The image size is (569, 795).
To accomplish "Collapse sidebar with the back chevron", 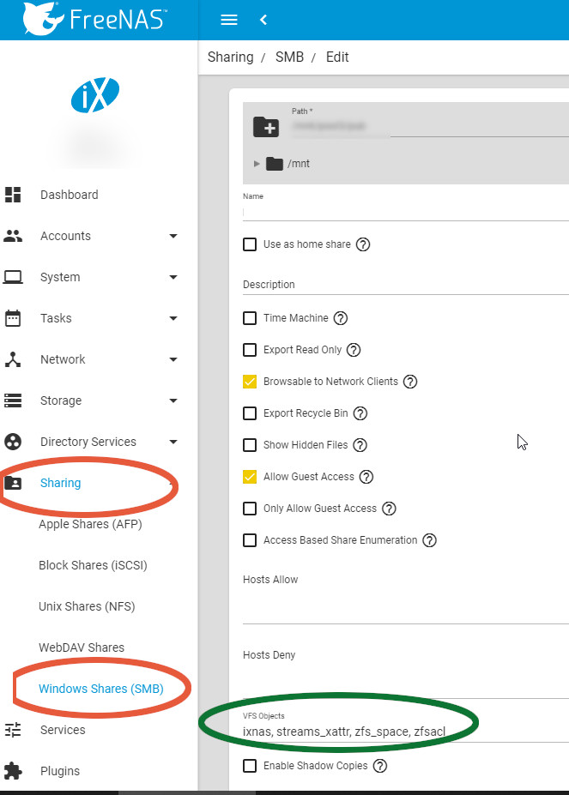I will [263, 20].
